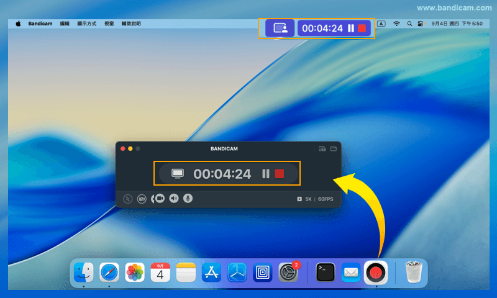Toggle the webcam overlay icon
This screenshot has width=497, height=298.
point(142,199)
